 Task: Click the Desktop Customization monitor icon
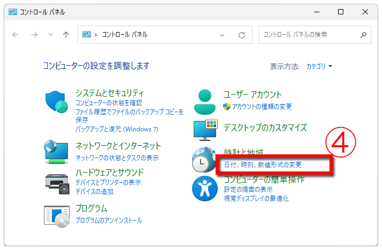click(x=205, y=130)
